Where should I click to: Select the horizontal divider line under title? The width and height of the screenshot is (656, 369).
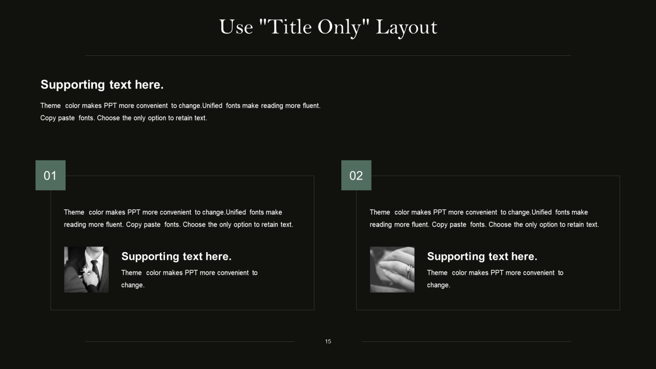328,55
